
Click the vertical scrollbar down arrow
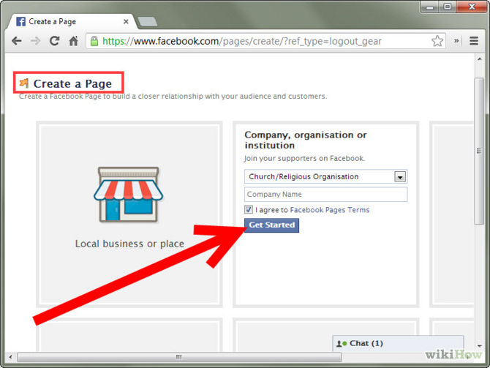coord(479,346)
